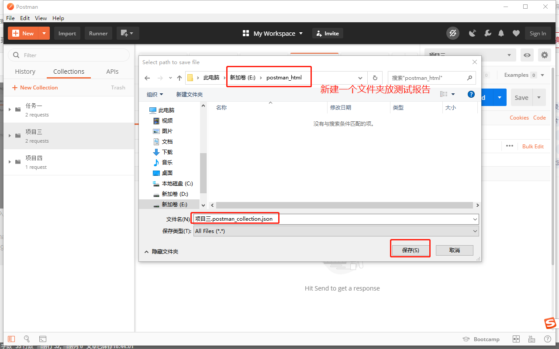The width and height of the screenshot is (559, 349).
Task: Open Settings via the wrench icon
Action: (x=487, y=33)
